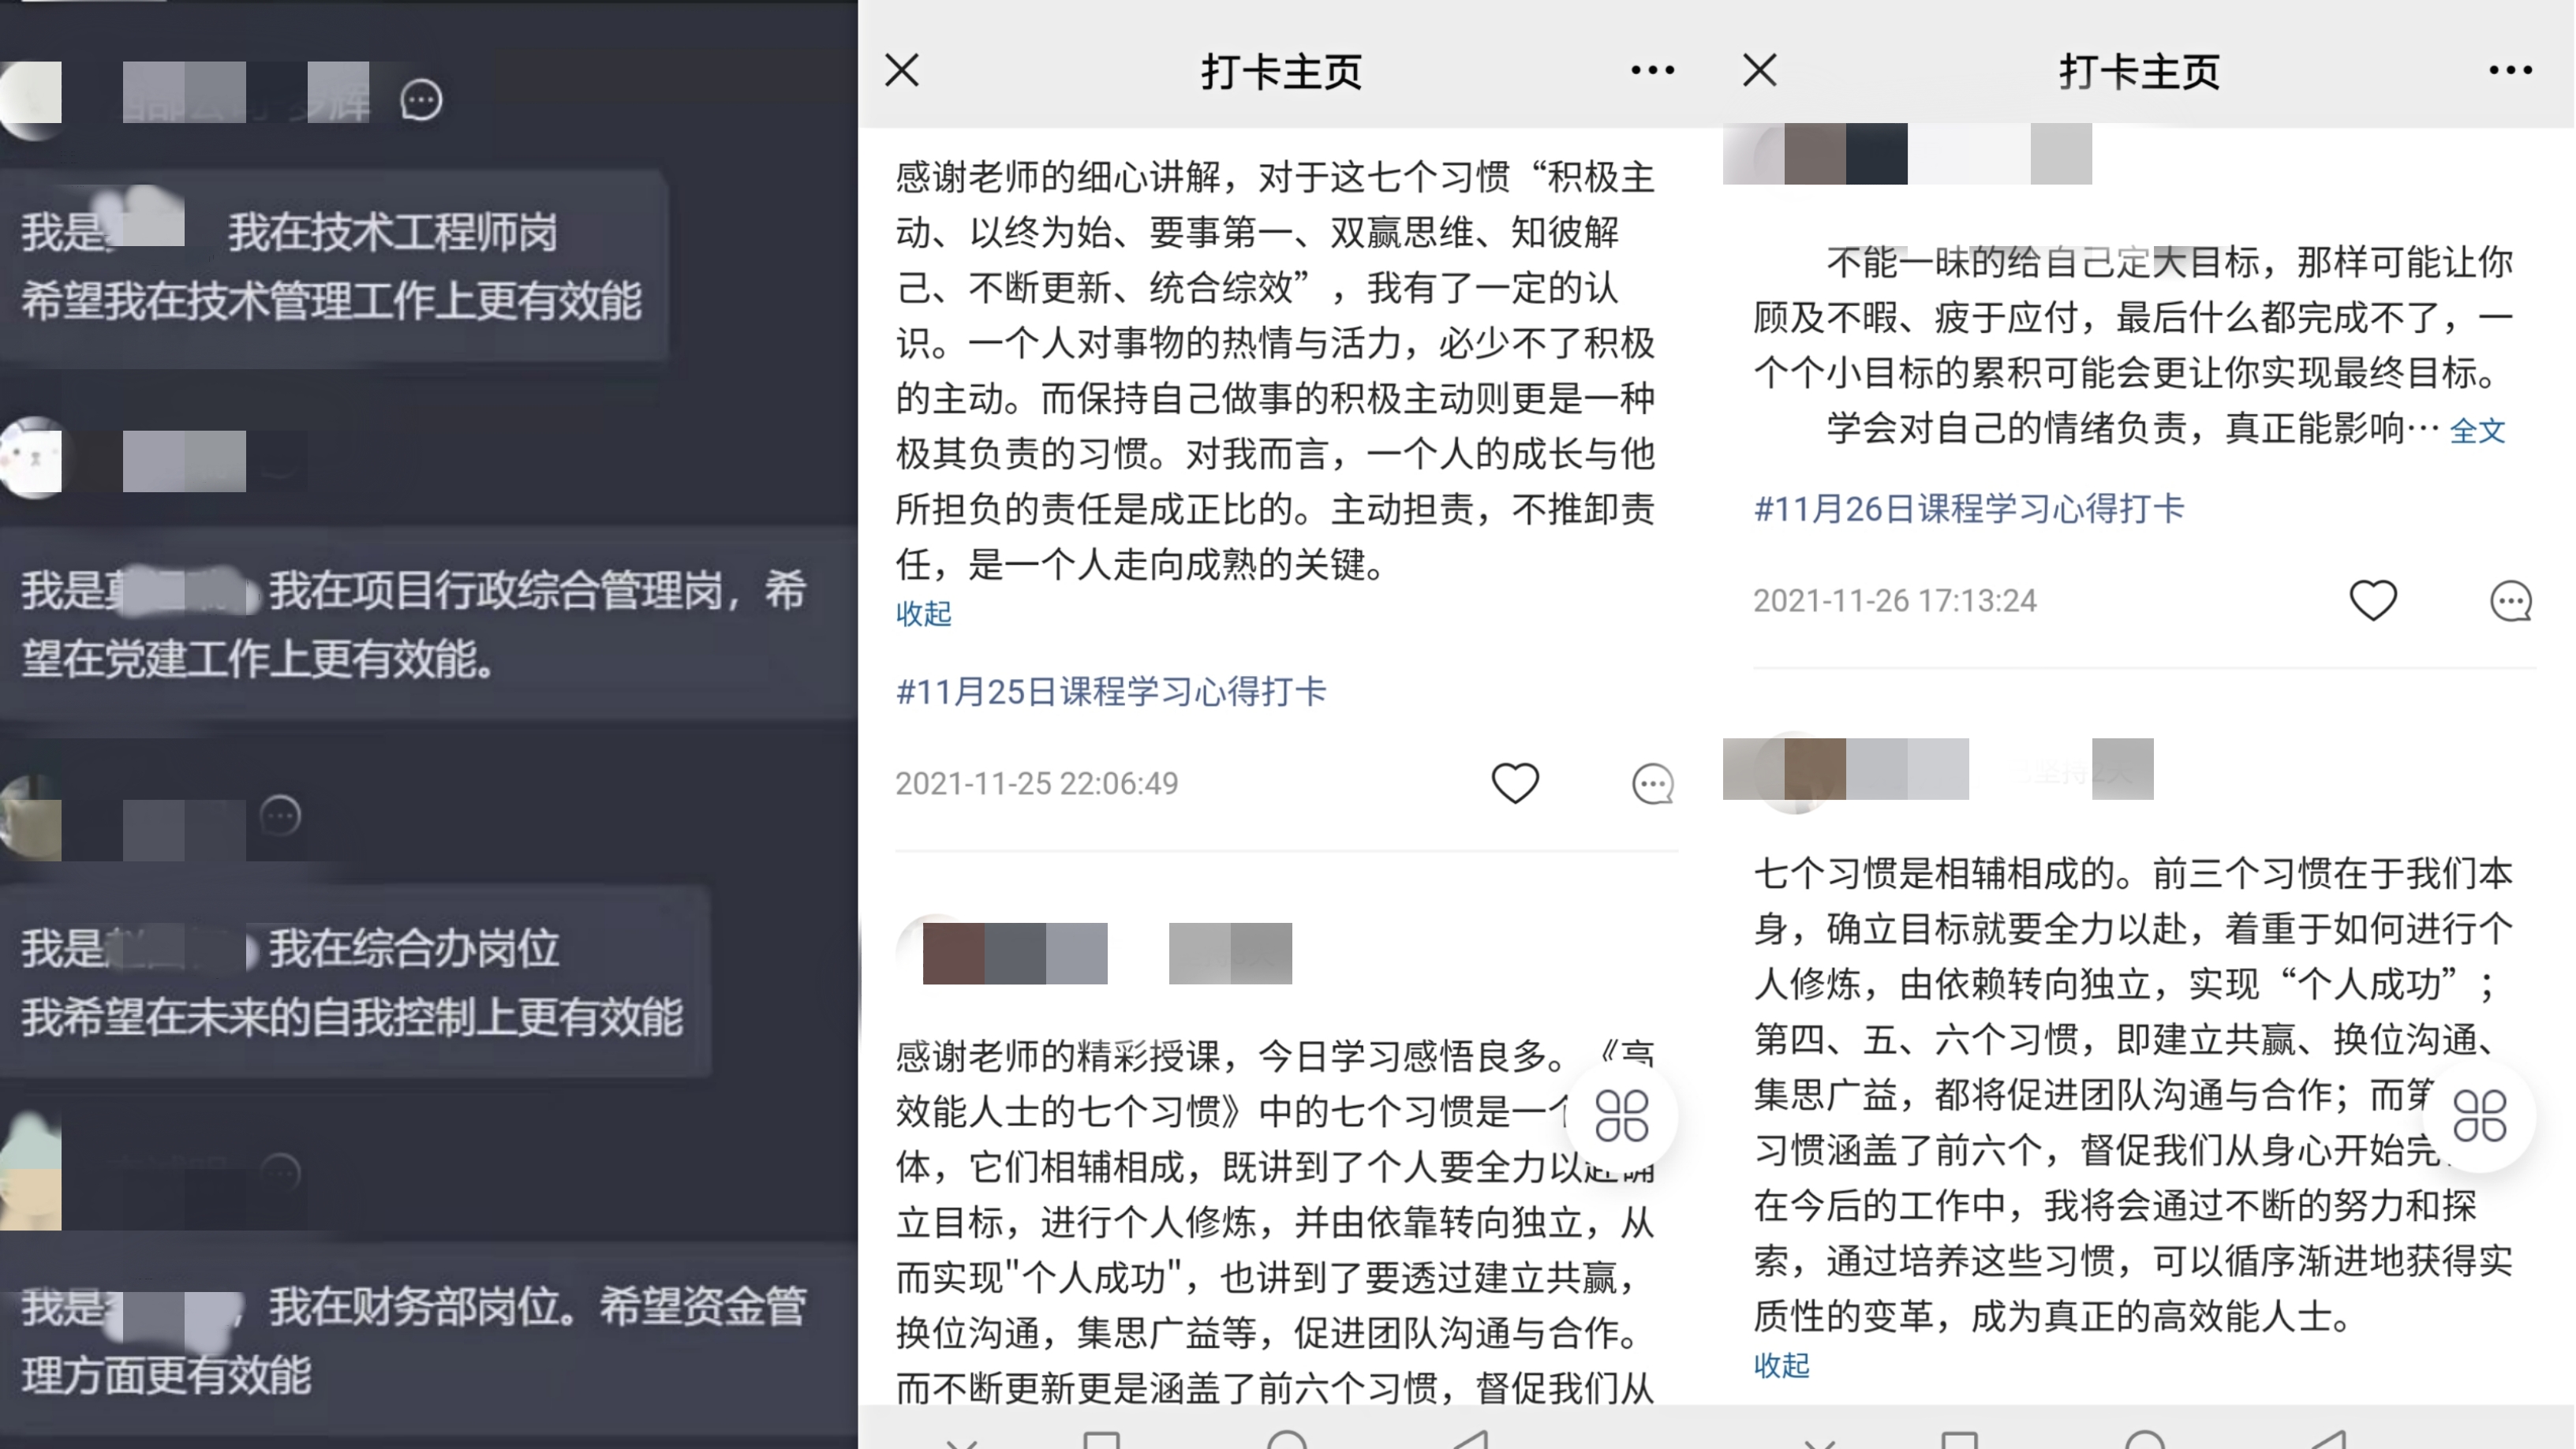The width and height of the screenshot is (2576, 1449).
Task: Click comment bubble beside 综合办岗位 chat sender
Action: point(280,815)
